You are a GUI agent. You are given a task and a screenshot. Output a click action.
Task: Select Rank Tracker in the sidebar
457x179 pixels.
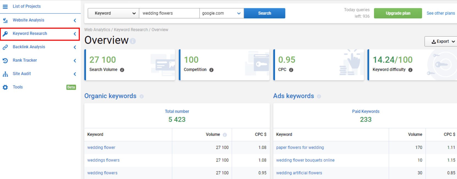(x=25, y=60)
